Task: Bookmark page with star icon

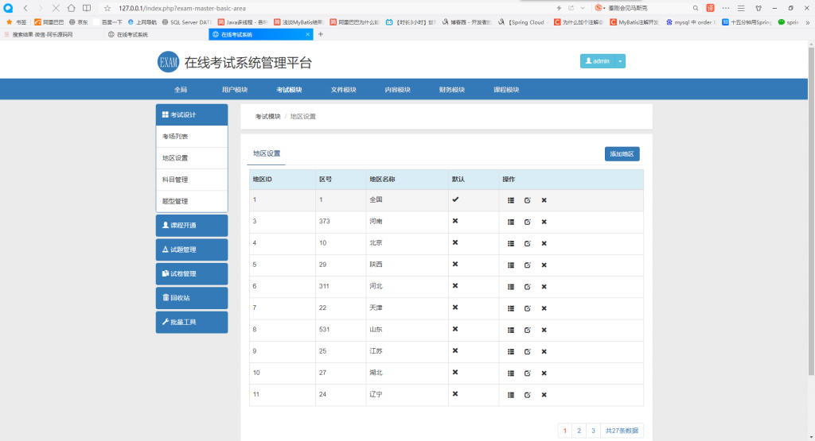Action: tap(107, 8)
